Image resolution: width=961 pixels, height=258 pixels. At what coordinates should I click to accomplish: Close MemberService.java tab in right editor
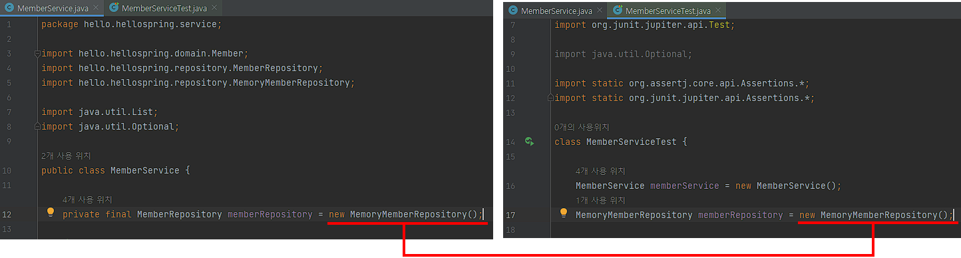(600, 11)
